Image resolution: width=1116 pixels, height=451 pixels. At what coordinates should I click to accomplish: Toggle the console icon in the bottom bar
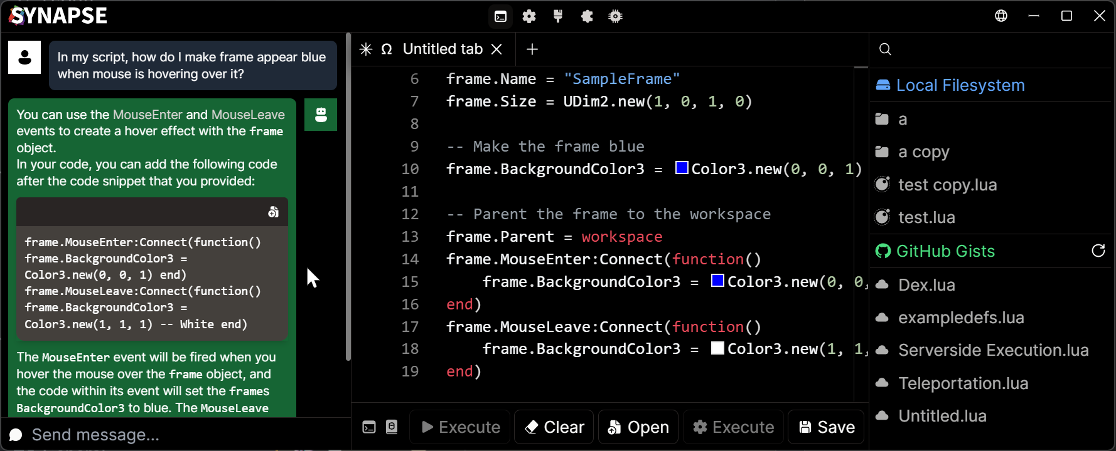(369, 427)
